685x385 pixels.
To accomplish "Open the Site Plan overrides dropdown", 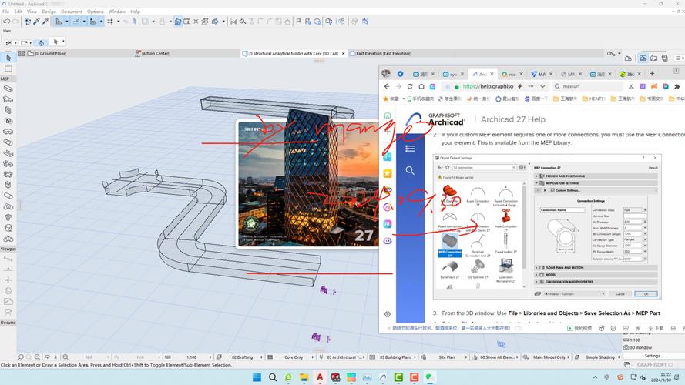I will coord(447,357).
